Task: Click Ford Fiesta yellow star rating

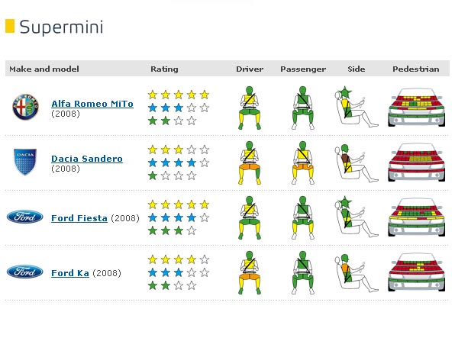Action: click(179, 204)
